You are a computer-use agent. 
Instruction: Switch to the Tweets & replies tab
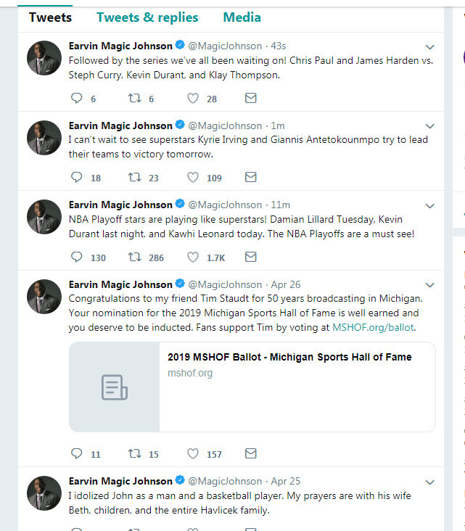pos(147,17)
